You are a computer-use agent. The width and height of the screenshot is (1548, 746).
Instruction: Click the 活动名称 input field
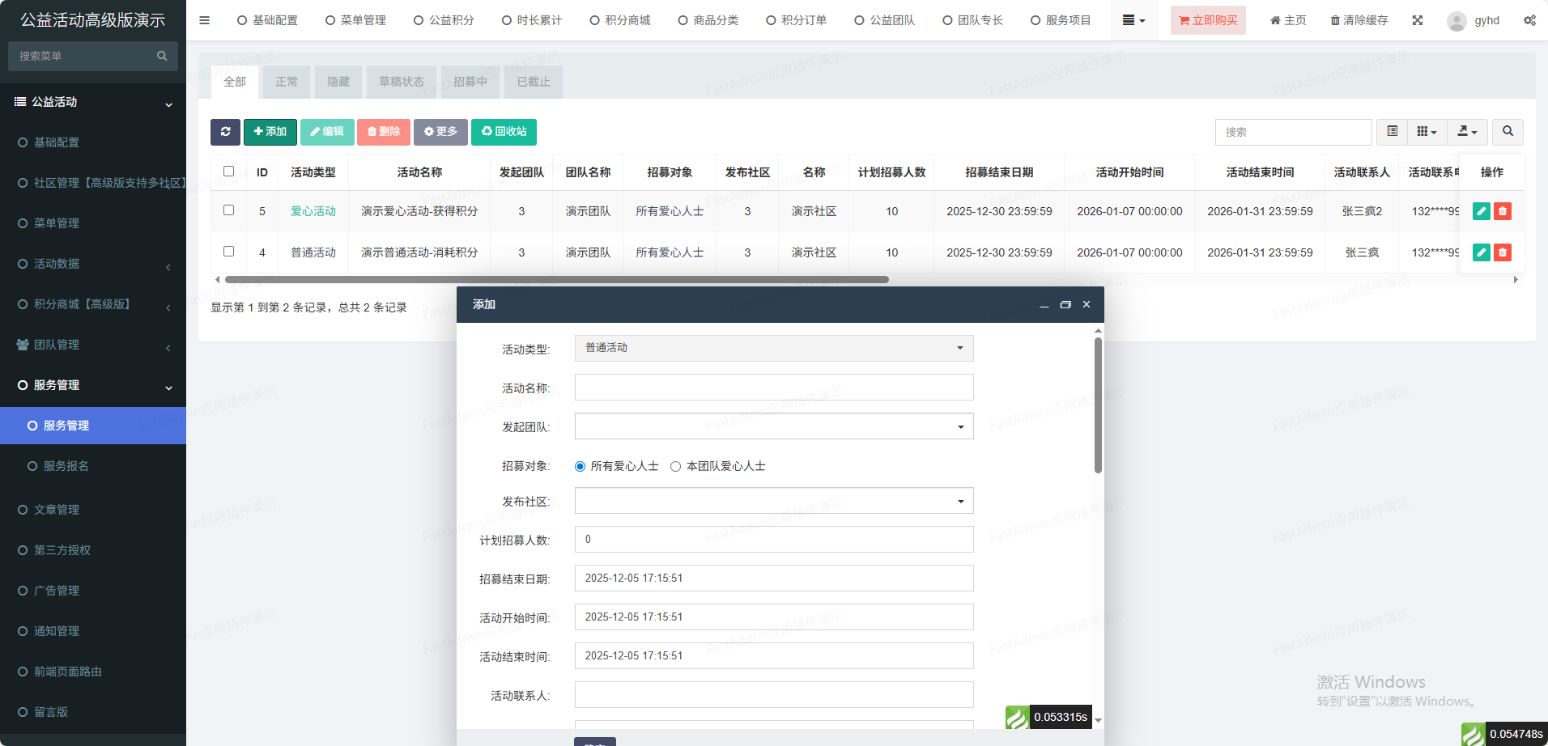(773, 388)
